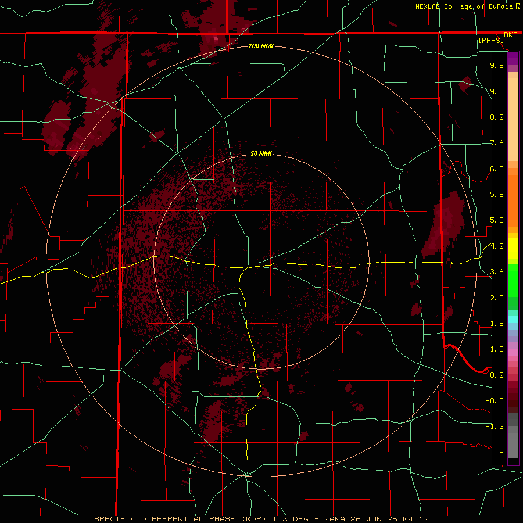Click the 04:17 timestamp

click(415, 519)
